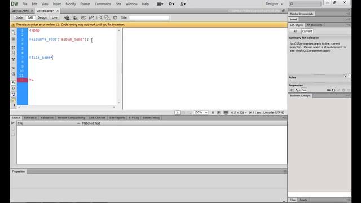Viewport: 361px width, 203px height.
Task: Switch to Code view
Action: click(19, 17)
